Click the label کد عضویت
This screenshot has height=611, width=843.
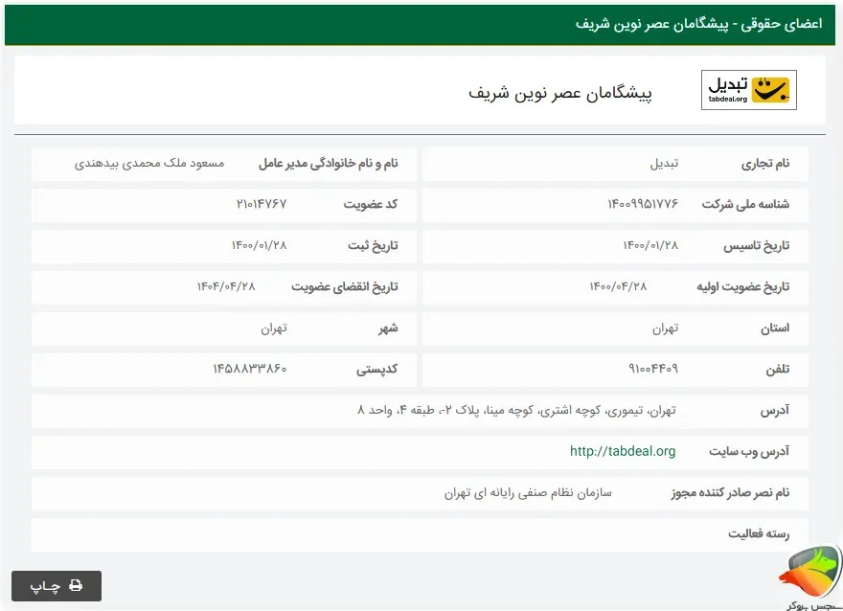(x=371, y=204)
